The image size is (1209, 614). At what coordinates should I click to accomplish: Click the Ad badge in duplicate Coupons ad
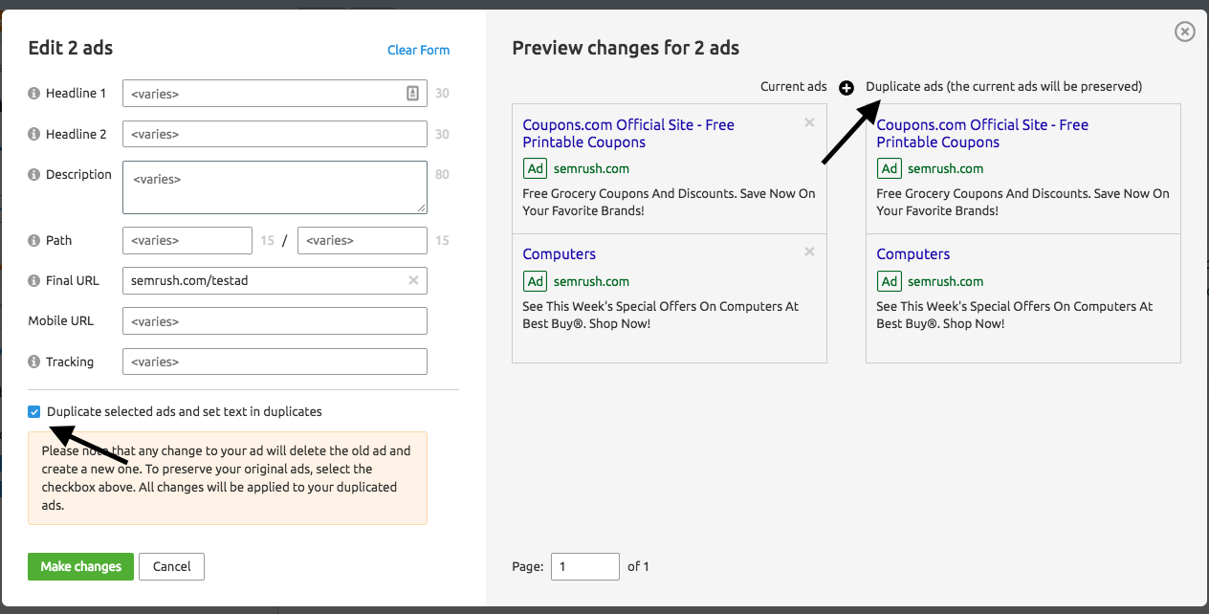[890, 168]
